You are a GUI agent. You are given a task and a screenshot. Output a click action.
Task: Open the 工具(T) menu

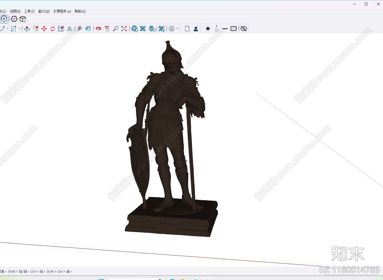coord(29,11)
